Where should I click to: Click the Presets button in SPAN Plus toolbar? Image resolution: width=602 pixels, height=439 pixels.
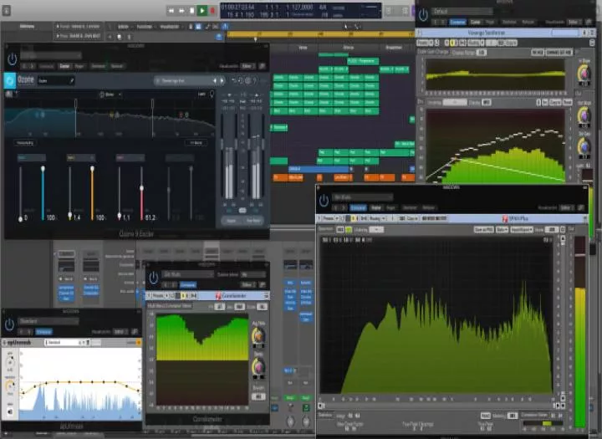pos(329,218)
